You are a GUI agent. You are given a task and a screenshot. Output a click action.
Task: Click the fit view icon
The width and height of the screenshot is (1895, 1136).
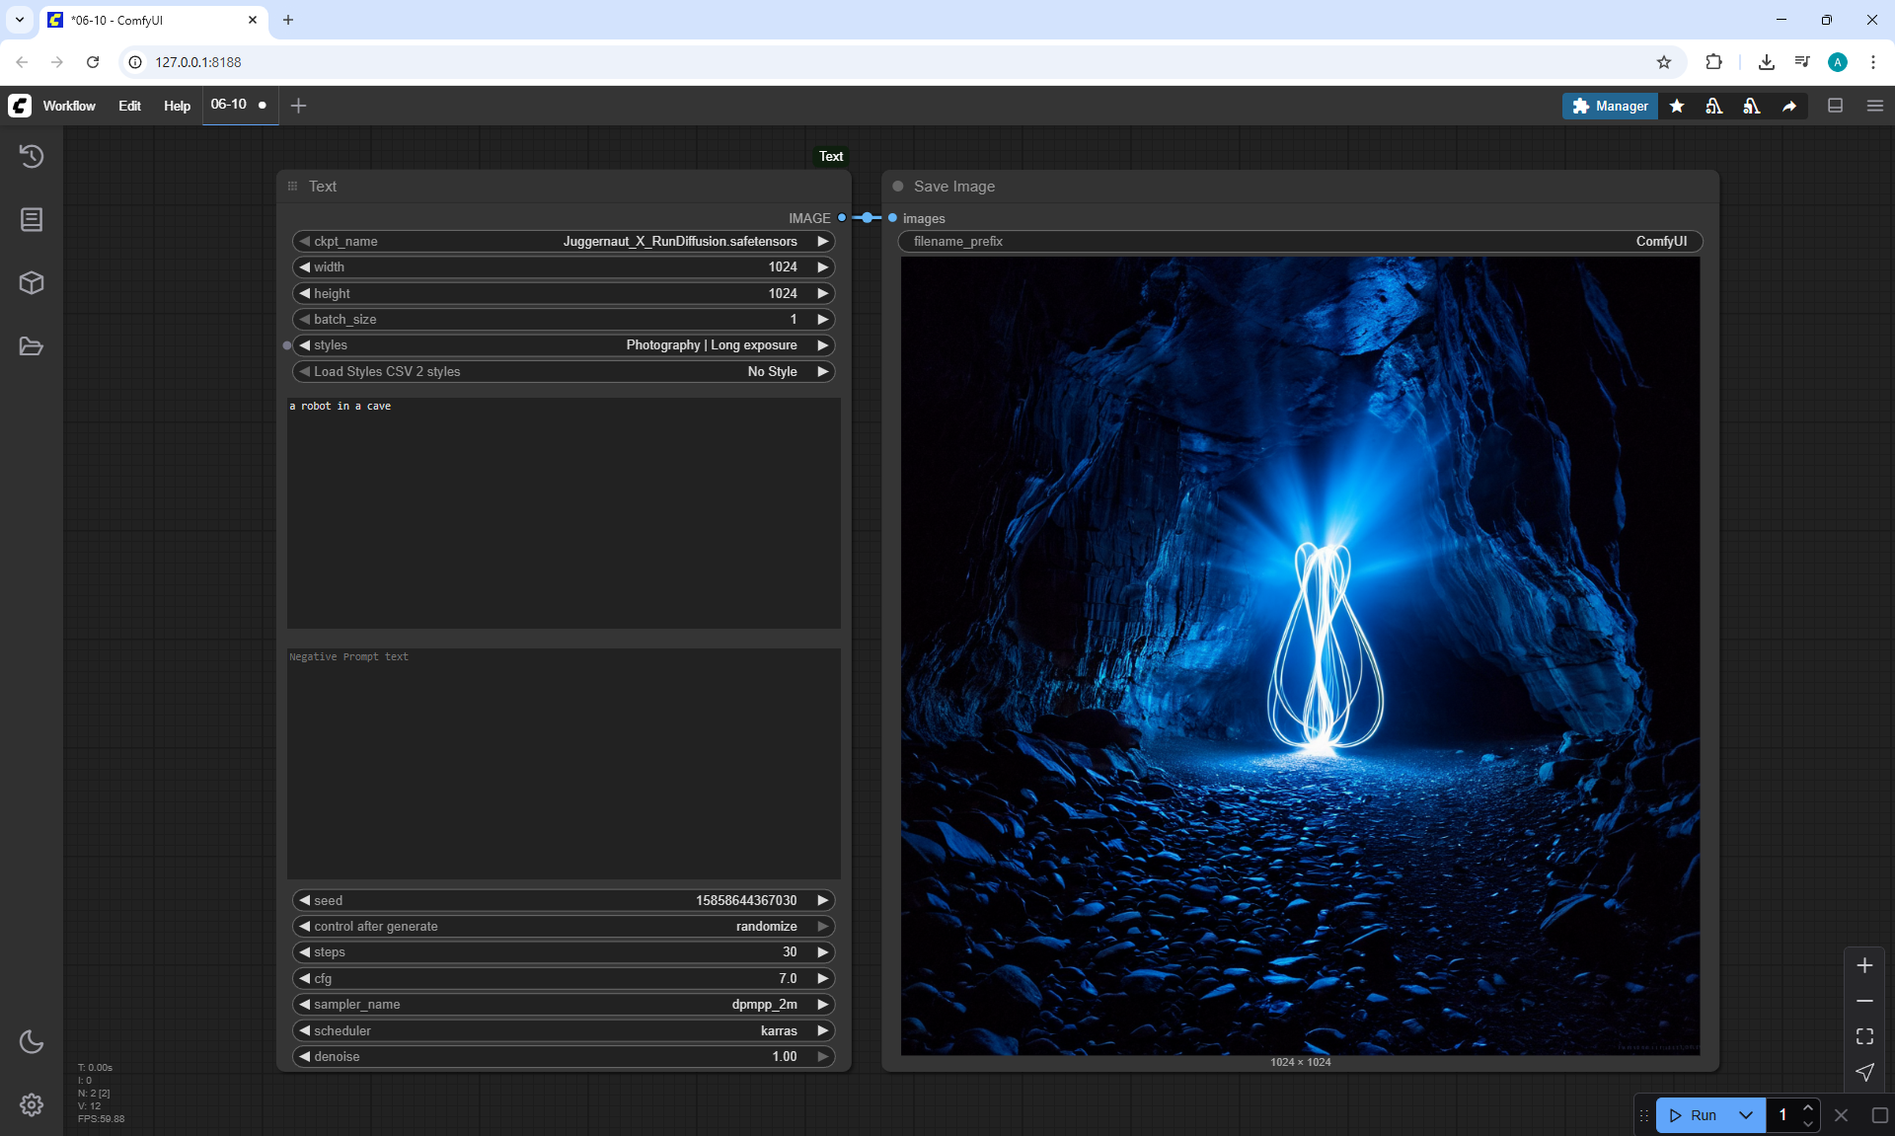click(x=1864, y=1036)
